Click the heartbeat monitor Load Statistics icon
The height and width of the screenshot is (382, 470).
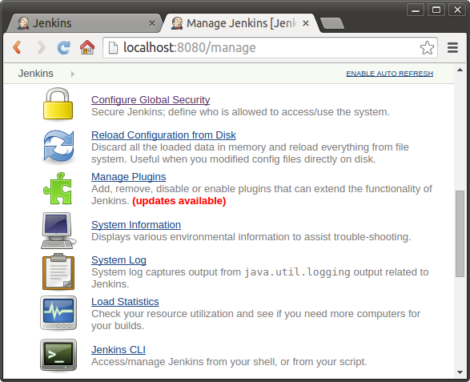(58, 313)
